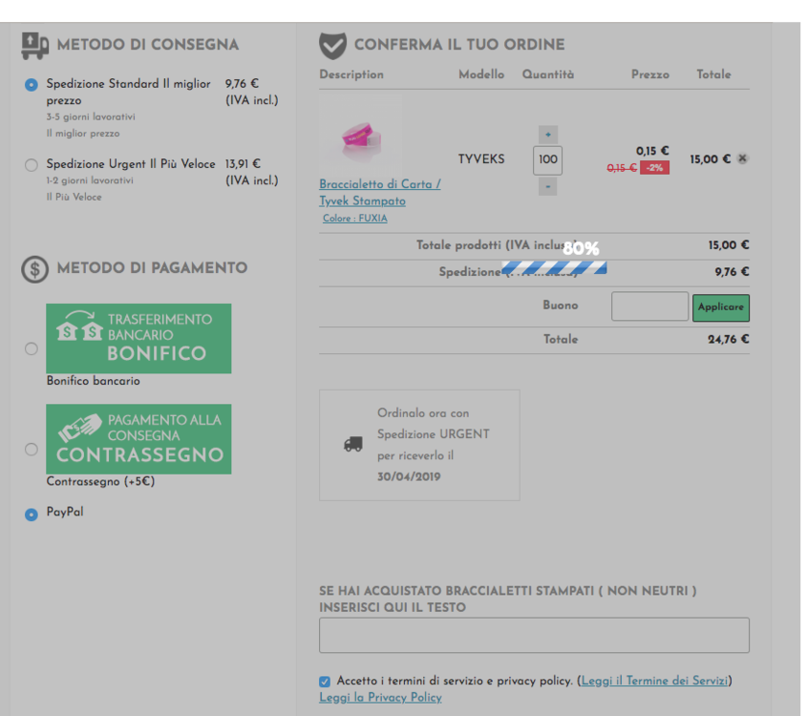Click the custom text field for printed bracelets
Screen dimensions: 807x716
point(533,635)
